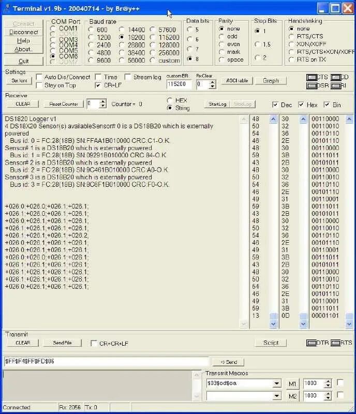Open the About dialog

point(23,49)
